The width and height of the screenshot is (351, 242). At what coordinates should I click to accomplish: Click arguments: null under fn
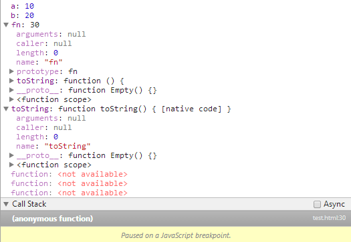pos(51,34)
